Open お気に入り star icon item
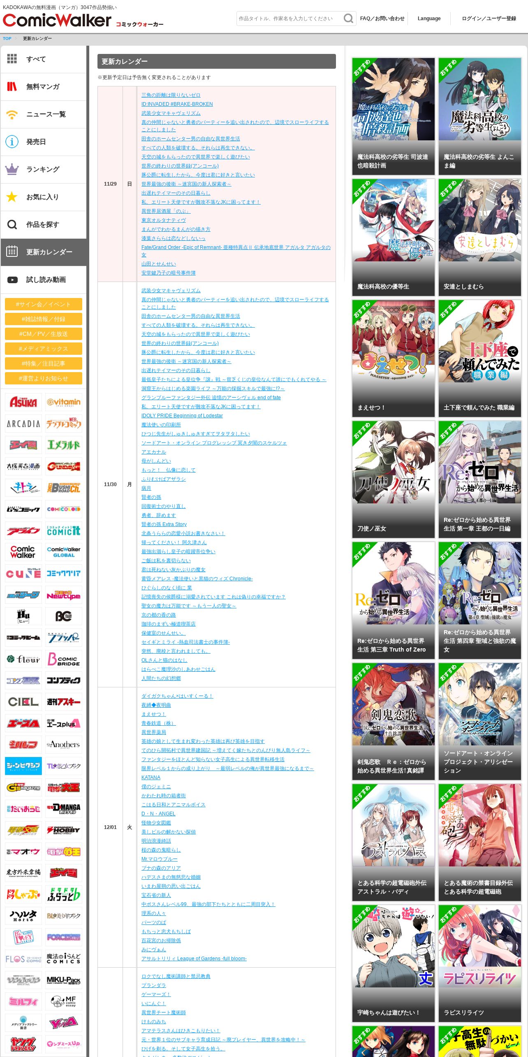 [12, 197]
